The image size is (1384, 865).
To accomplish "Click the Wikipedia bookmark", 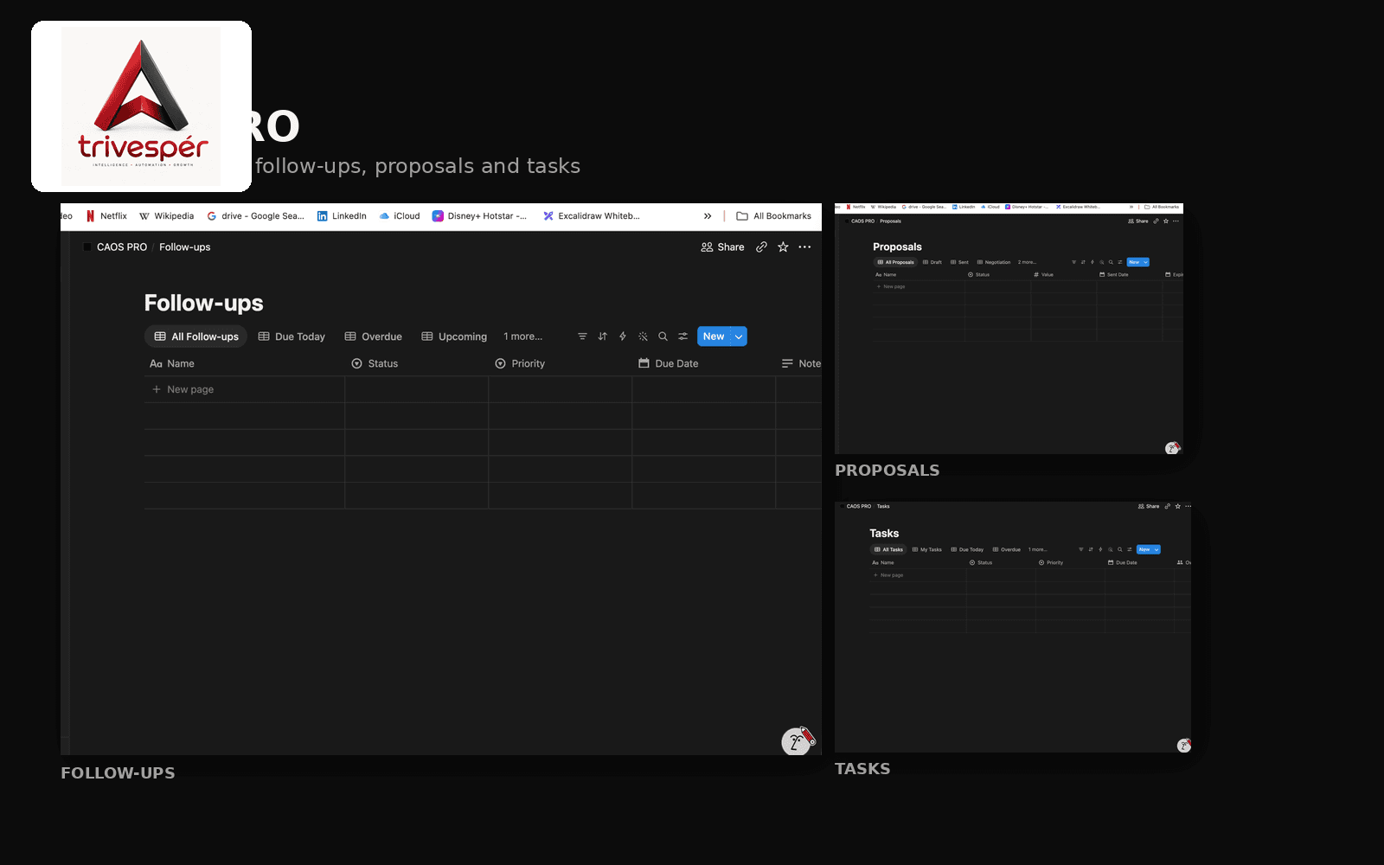I will [x=166, y=216].
